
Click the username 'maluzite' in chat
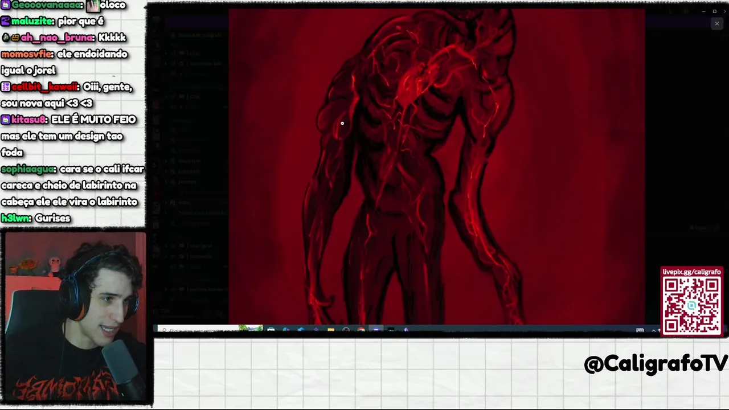[33, 21]
